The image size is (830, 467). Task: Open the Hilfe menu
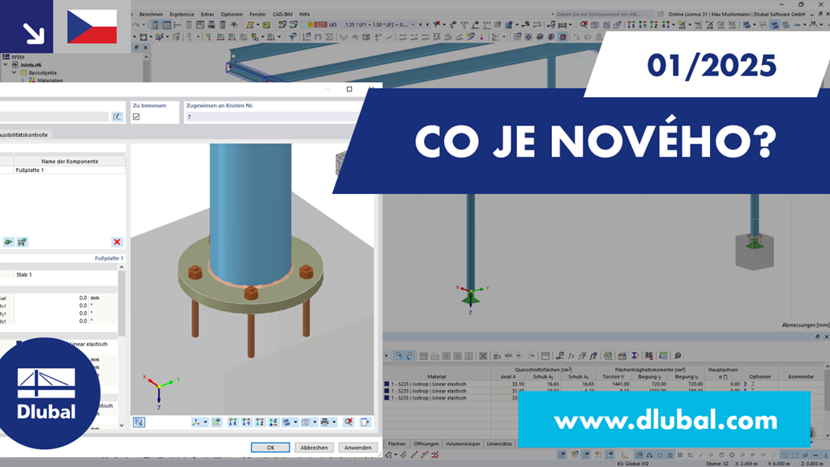point(305,15)
